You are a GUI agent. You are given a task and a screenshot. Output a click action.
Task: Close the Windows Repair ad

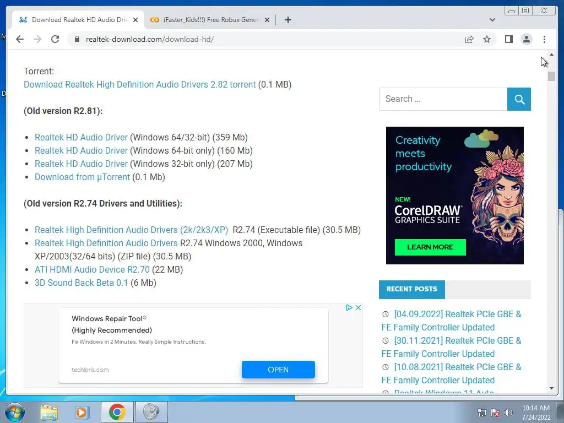coord(358,307)
